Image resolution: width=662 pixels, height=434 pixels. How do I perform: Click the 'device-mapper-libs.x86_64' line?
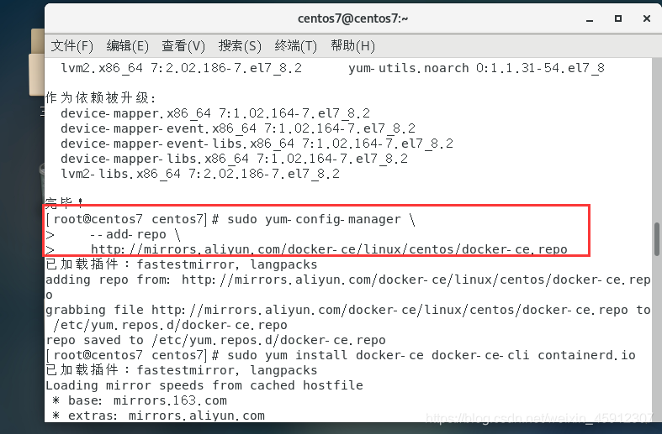(235, 159)
